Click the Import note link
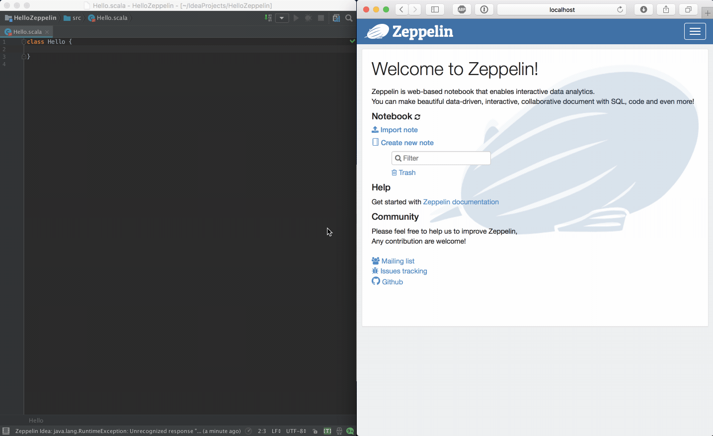 coord(395,130)
